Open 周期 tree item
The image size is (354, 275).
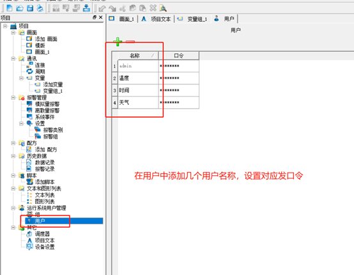40,72
